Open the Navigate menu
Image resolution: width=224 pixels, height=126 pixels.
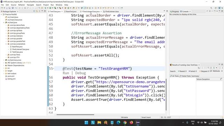[x=30, y=5]
